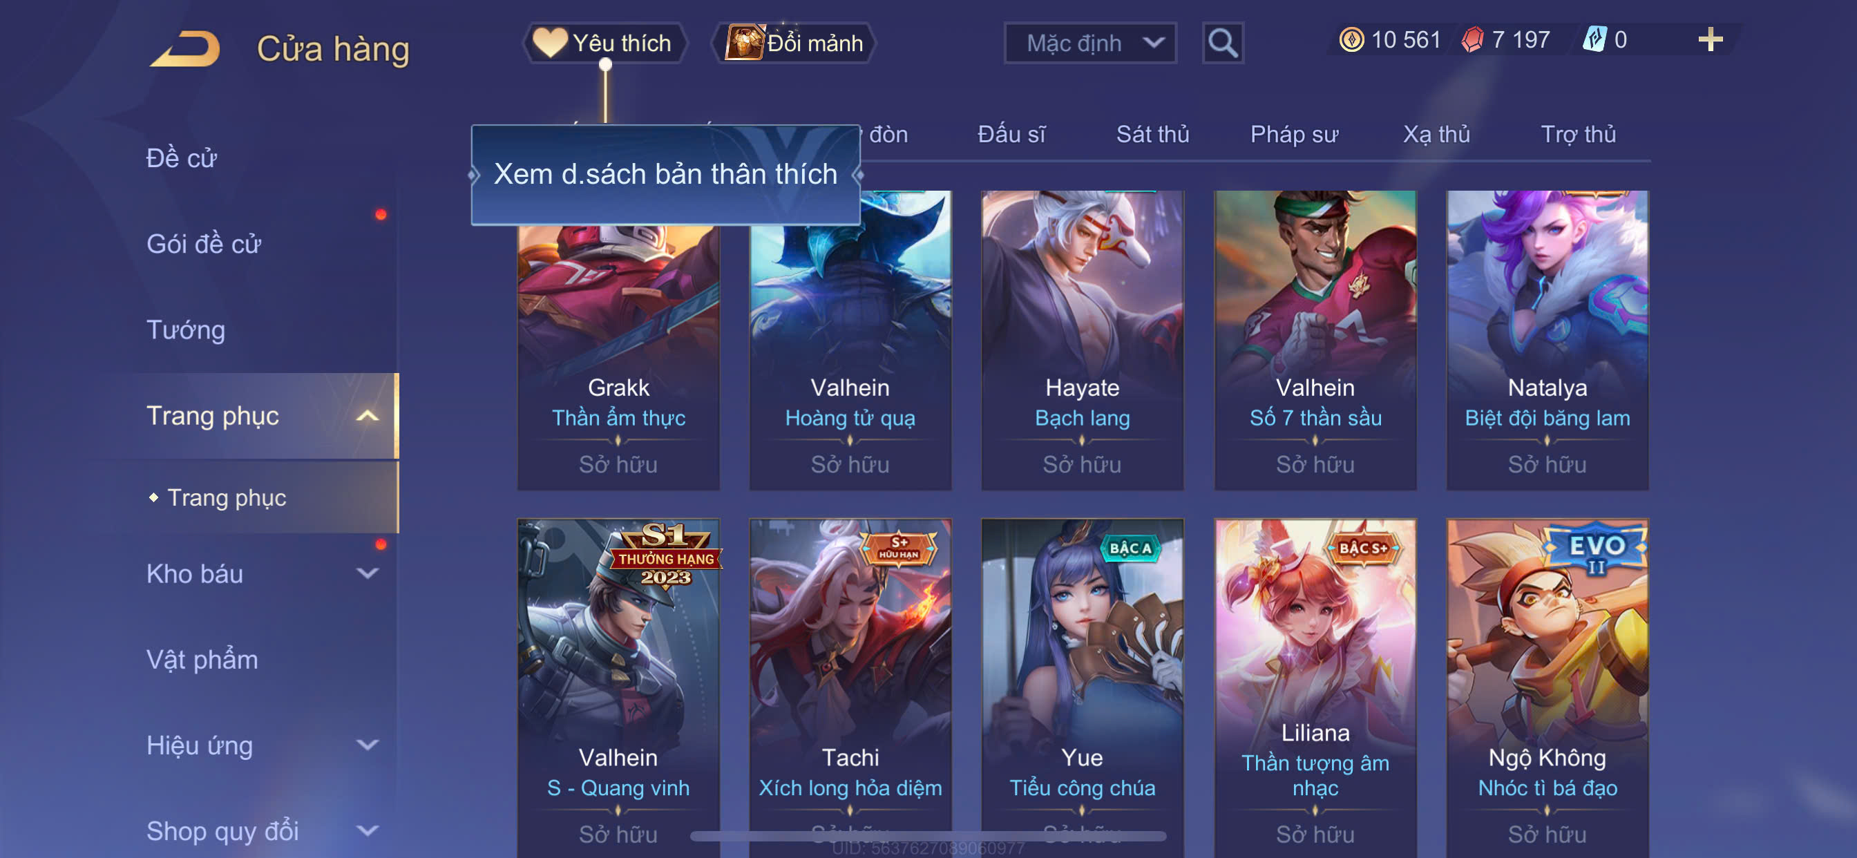The image size is (1857, 858).
Task: Open Đổi mảnh chest icon
Action: (x=744, y=43)
